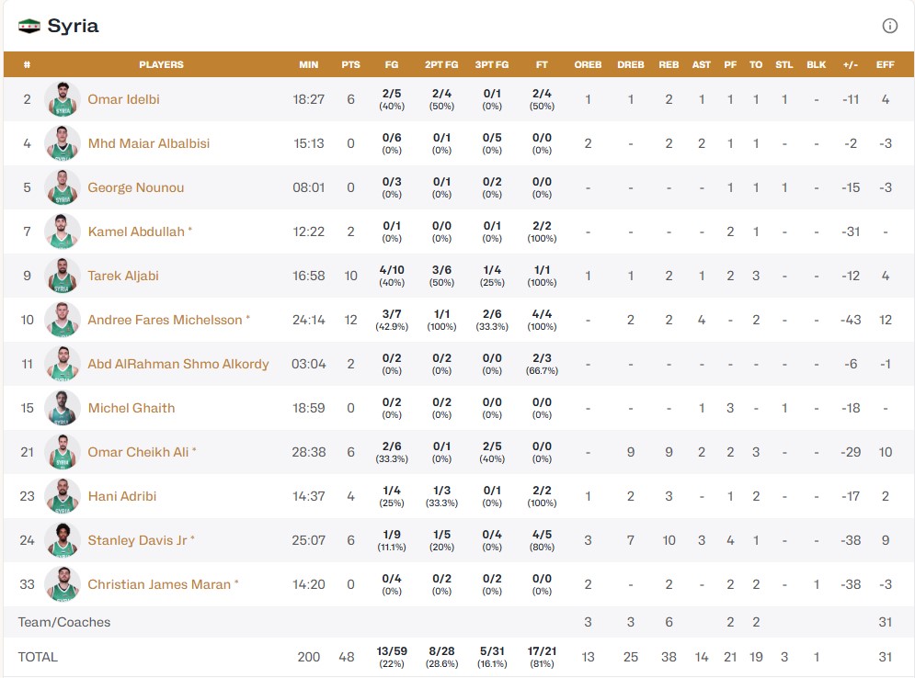Click the MIN column header
Viewport: 915px width, 678px height.
click(308, 65)
